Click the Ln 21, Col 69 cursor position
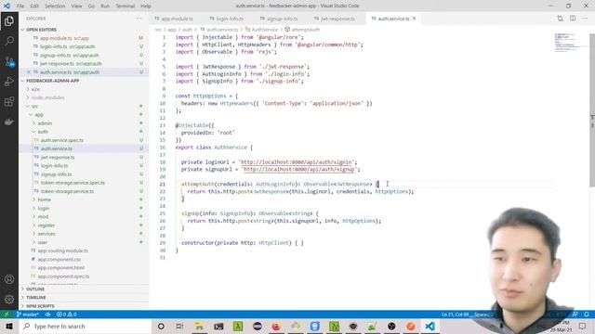This screenshot has height=334, width=595. (456, 315)
